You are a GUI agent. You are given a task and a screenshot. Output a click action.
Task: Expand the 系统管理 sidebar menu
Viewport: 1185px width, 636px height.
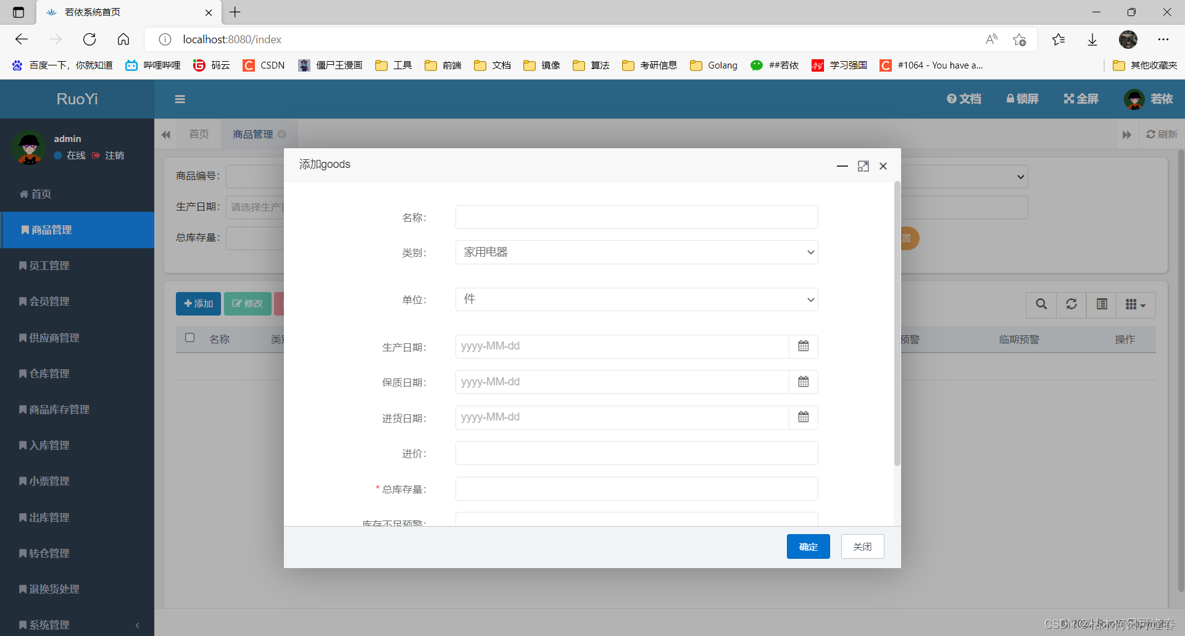[77, 625]
